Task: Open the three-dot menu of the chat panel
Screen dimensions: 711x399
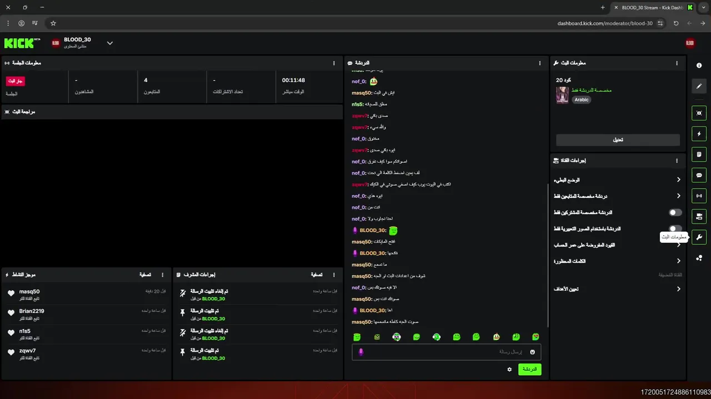Action: [540, 63]
